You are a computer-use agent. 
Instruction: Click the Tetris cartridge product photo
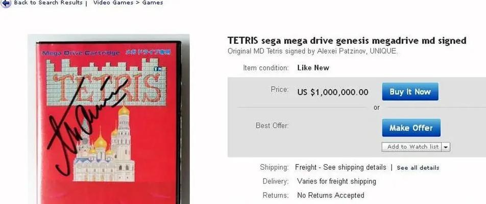(108, 119)
